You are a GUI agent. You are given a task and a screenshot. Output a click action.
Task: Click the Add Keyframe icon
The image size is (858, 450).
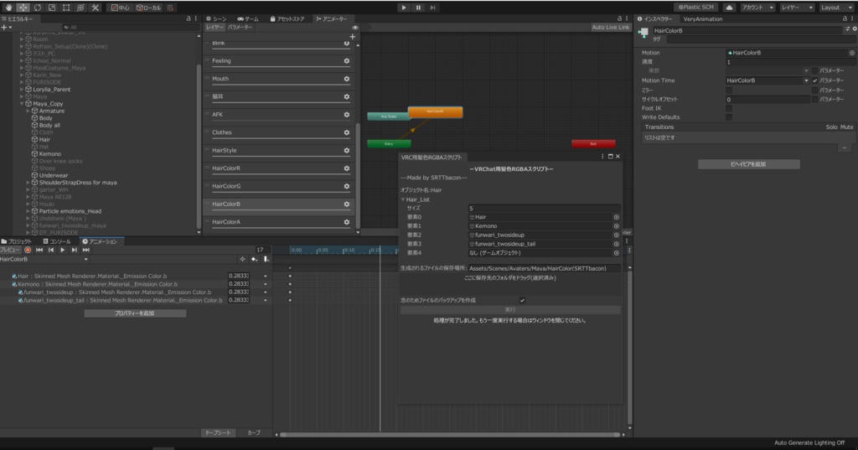[x=254, y=260]
